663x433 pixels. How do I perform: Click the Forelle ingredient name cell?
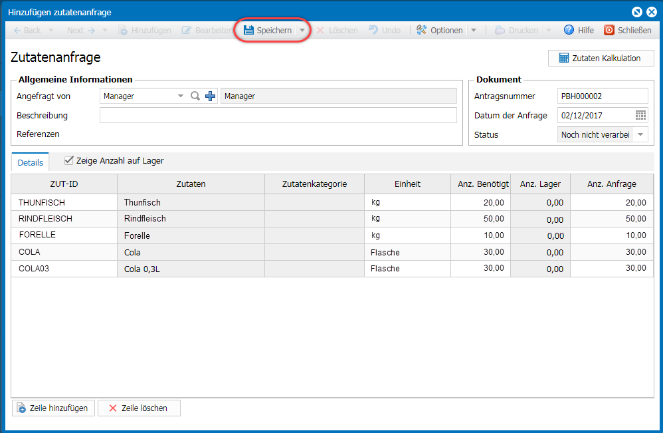[x=191, y=235]
